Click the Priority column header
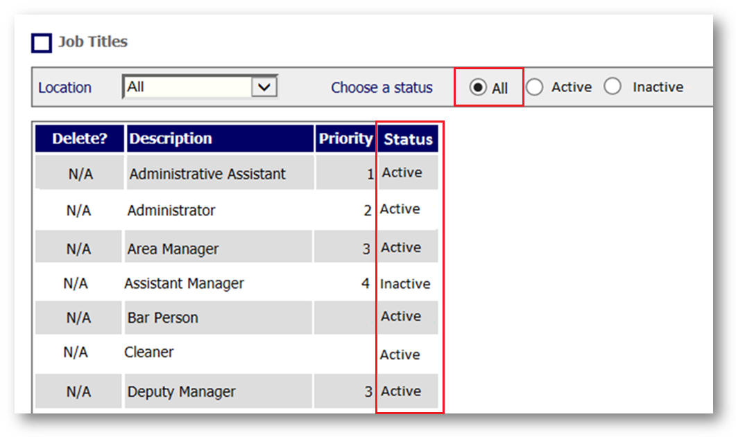 click(345, 139)
